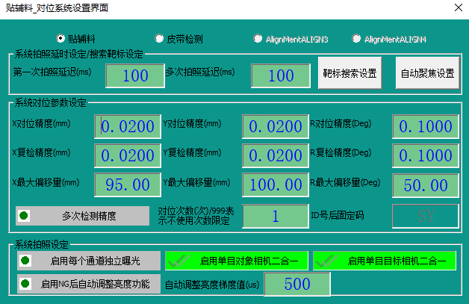This screenshot has height=304, width=469.
Task: Choose the AlignMentALIGN3 radio option
Action: 258,37
